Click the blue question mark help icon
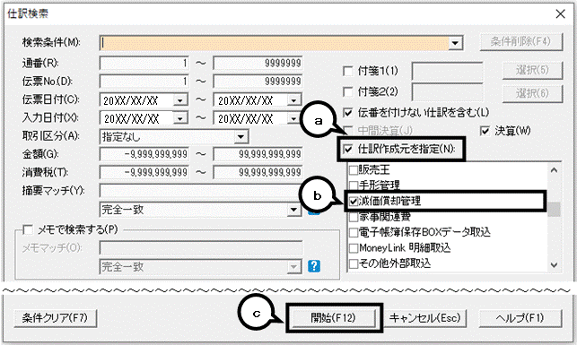577x345 pixels. [314, 266]
